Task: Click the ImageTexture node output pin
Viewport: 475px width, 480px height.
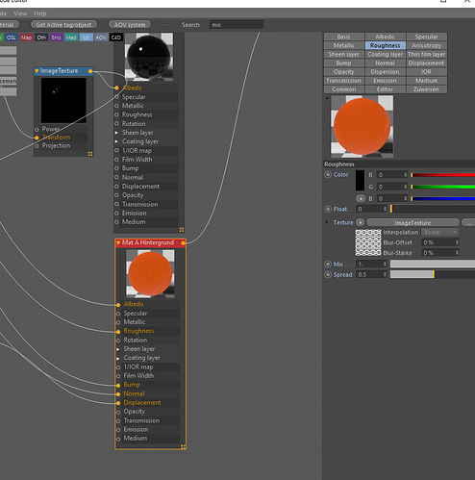Action: click(90, 71)
